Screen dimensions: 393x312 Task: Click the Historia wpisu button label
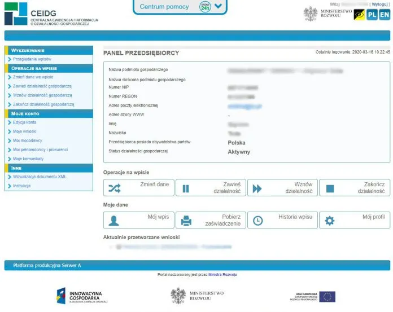295,217
